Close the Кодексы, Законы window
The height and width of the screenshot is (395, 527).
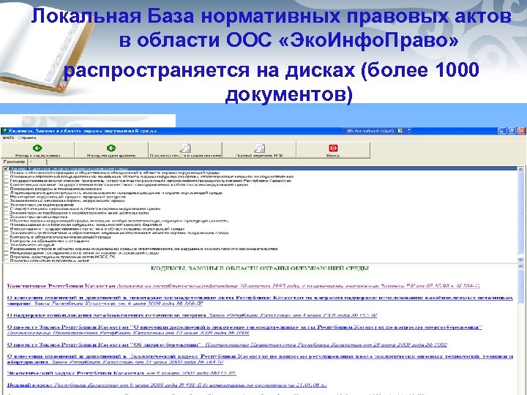[521, 131]
